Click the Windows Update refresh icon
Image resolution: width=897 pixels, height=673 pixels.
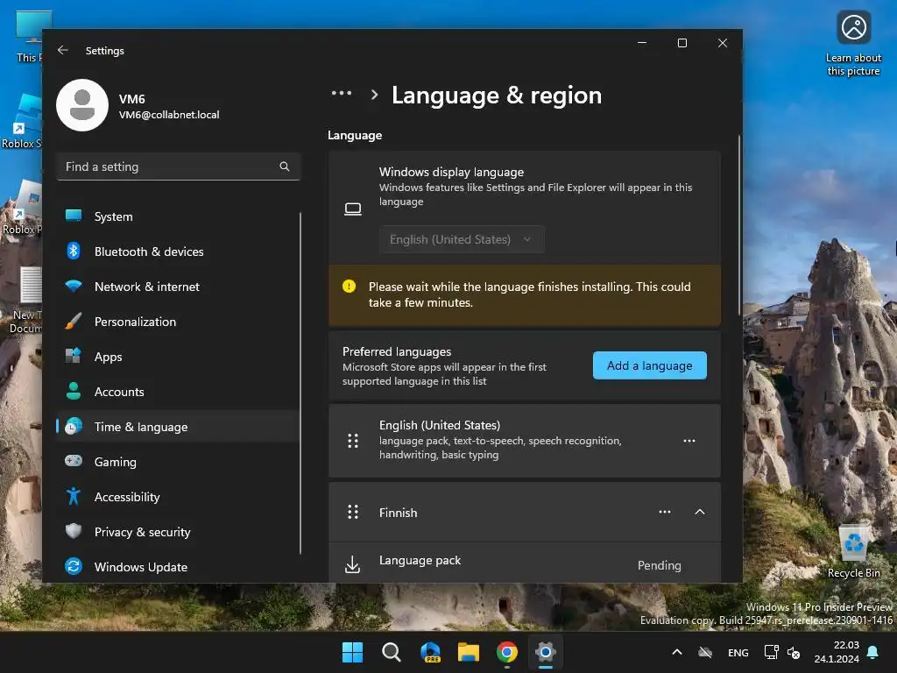point(74,566)
